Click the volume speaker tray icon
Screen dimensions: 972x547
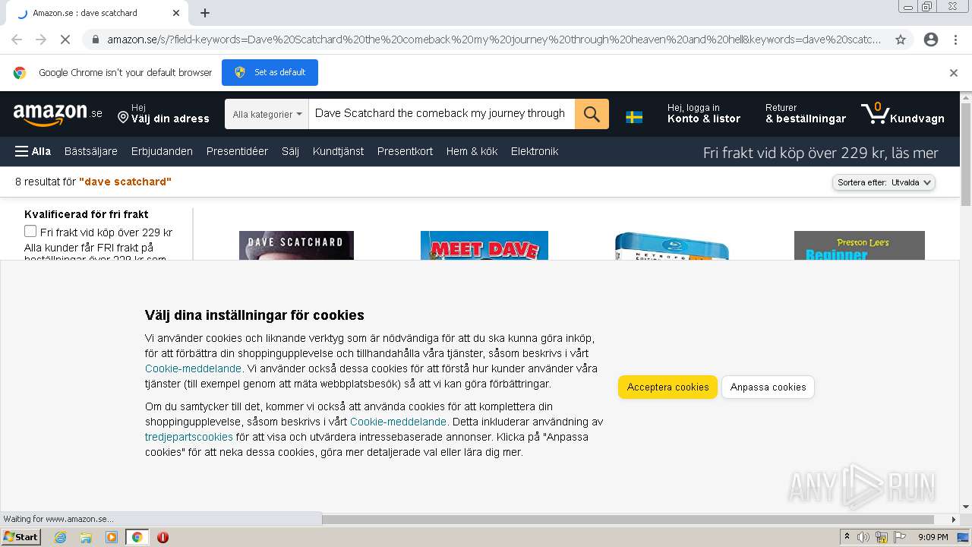(863, 537)
